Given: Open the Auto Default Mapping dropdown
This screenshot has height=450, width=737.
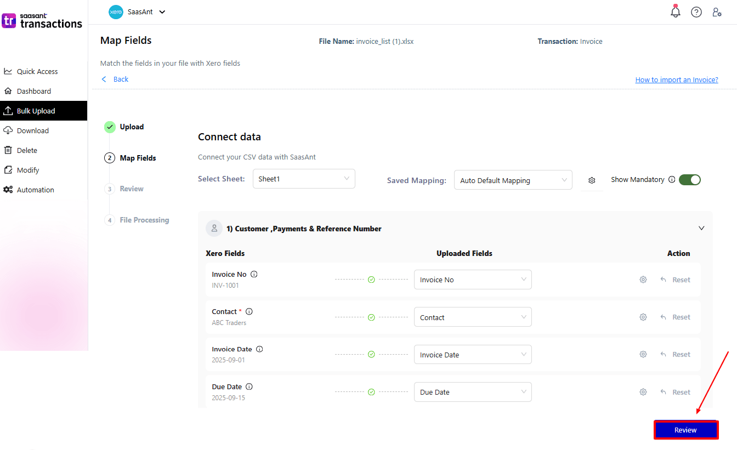Looking at the screenshot, I should click(x=513, y=180).
